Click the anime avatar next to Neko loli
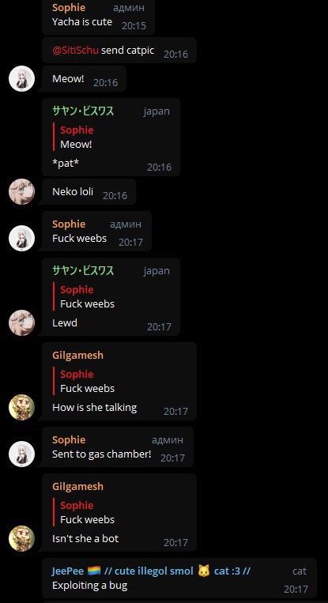The height and width of the screenshot is (603, 328). (x=21, y=191)
